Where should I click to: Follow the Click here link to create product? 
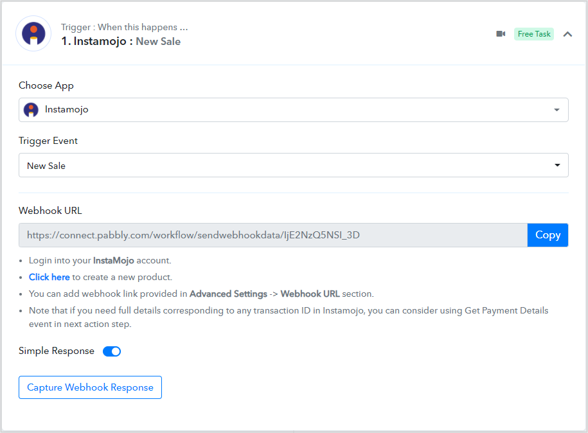pyautogui.click(x=49, y=277)
